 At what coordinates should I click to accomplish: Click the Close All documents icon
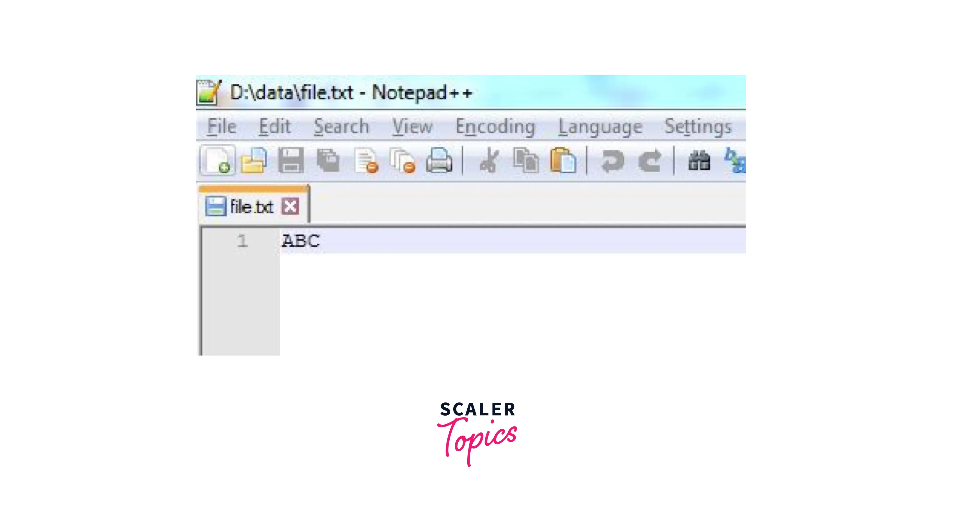(402, 161)
